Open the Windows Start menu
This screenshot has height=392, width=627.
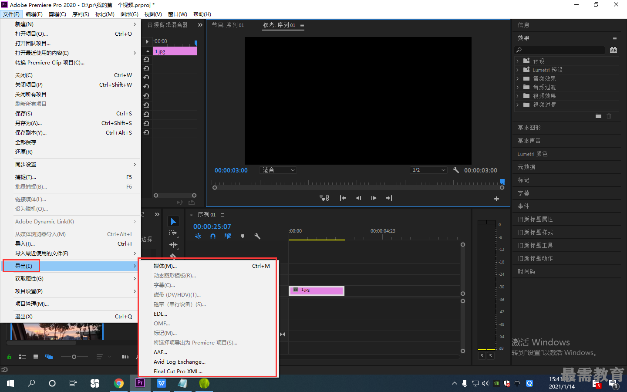(x=10, y=383)
